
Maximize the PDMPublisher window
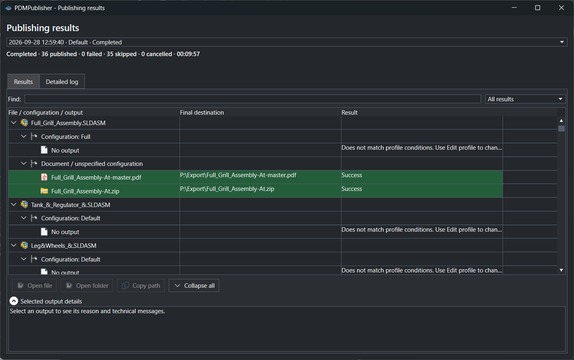pyautogui.click(x=538, y=8)
